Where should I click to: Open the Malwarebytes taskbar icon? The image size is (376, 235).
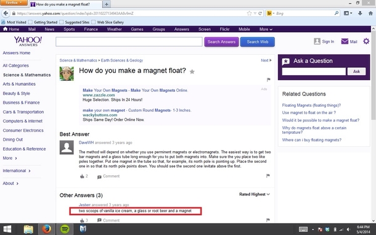pyautogui.click(x=83, y=229)
